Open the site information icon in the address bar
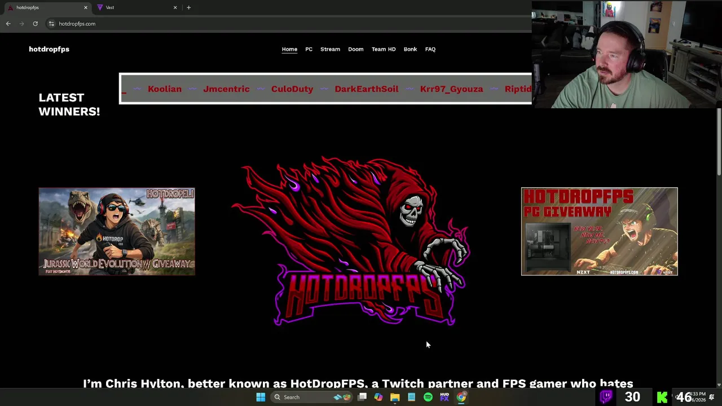The width and height of the screenshot is (722, 406). click(x=51, y=24)
